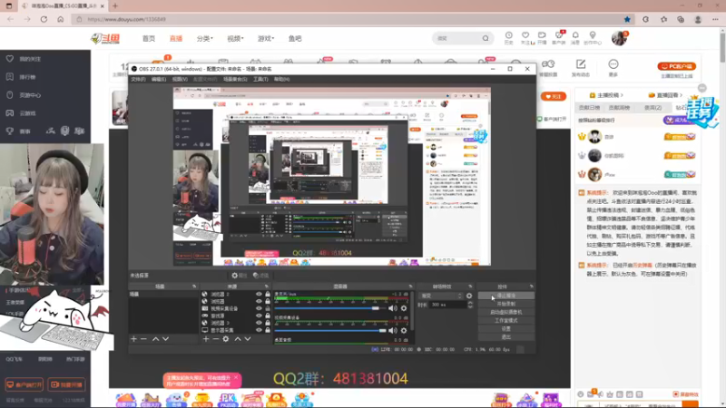Click start recording button in OBS controls

tap(506, 304)
